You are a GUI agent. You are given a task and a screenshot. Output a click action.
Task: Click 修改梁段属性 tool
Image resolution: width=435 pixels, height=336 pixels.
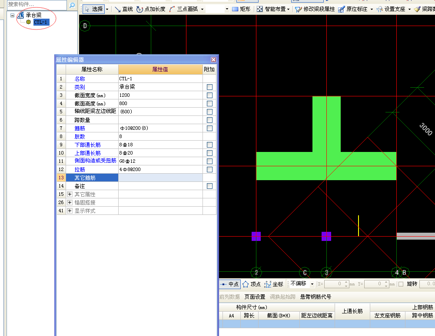click(315, 9)
